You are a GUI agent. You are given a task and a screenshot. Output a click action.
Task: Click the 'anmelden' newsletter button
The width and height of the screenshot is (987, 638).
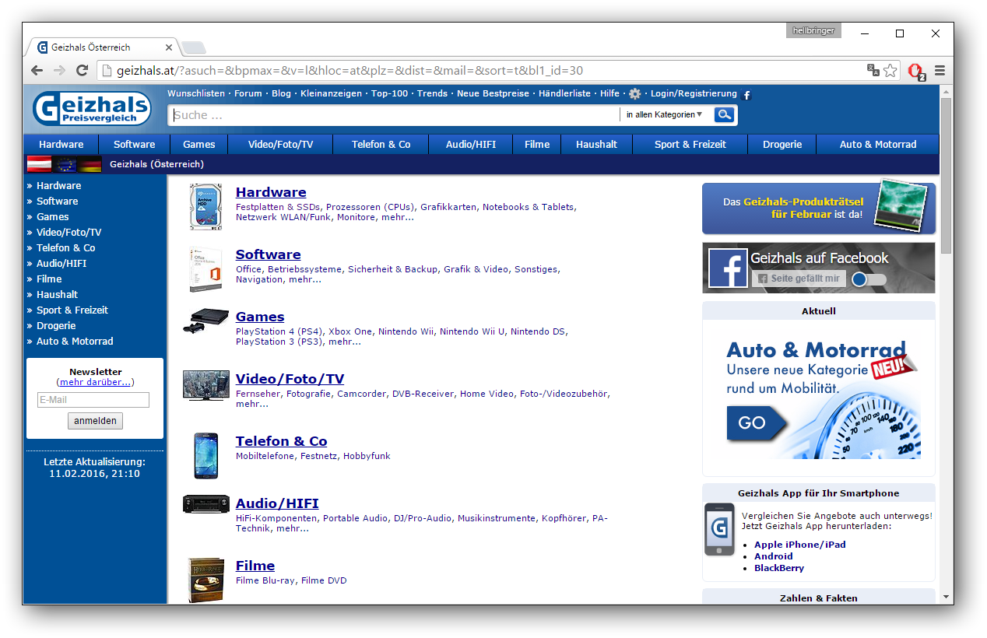click(95, 421)
